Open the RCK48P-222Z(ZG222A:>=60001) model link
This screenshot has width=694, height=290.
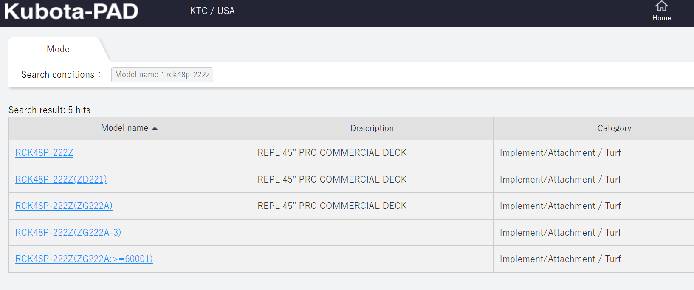point(84,259)
